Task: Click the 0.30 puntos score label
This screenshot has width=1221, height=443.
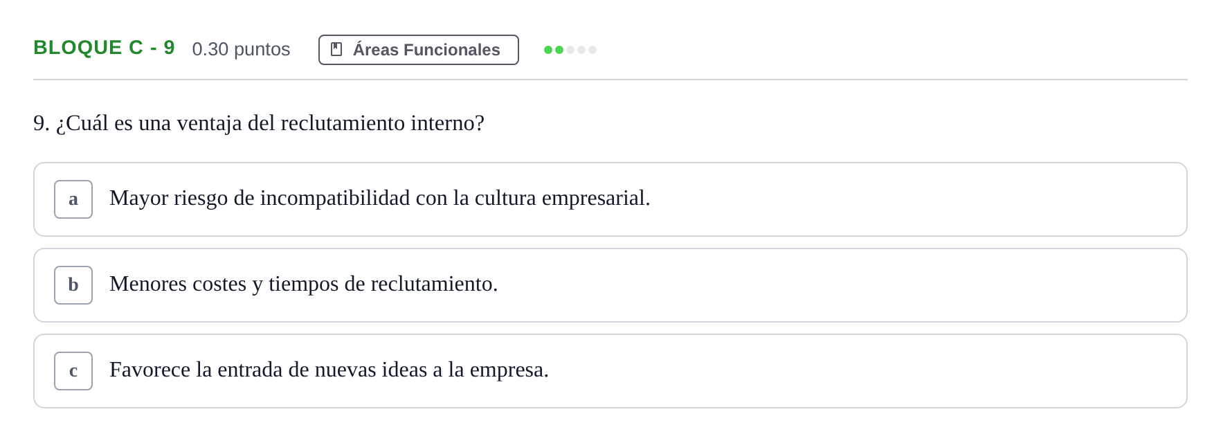Action: (x=241, y=49)
